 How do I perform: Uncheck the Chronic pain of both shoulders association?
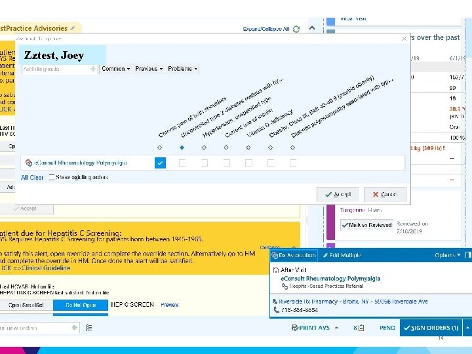pos(160,163)
